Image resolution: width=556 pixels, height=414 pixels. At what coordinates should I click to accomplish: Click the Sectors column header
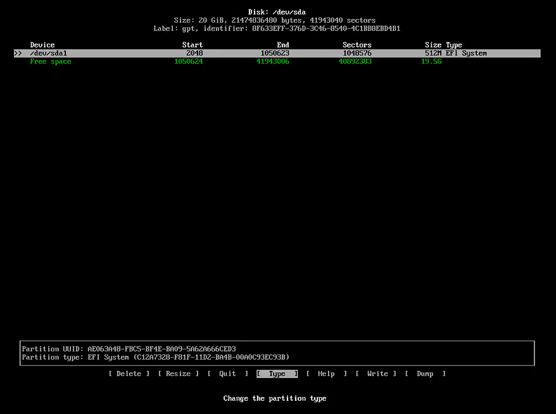pos(357,45)
